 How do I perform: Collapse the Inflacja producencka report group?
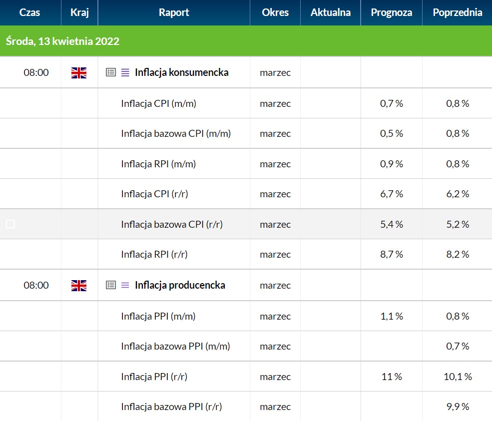click(x=180, y=285)
